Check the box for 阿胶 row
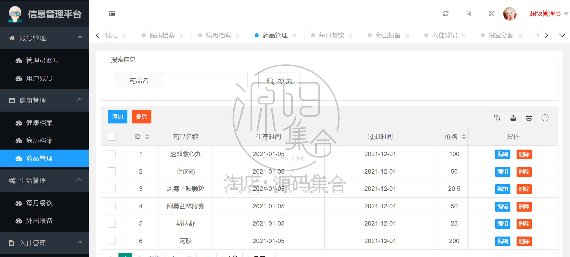The height and width of the screenshot is (257, 570). pyautogui.click(x=112, y=241)
